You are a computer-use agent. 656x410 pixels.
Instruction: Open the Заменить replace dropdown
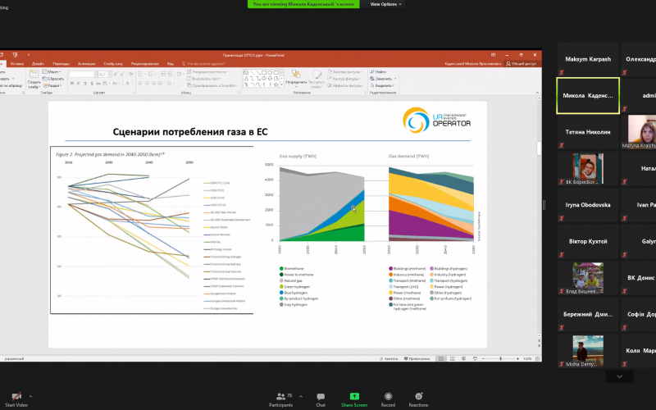(x=383, y=79)
